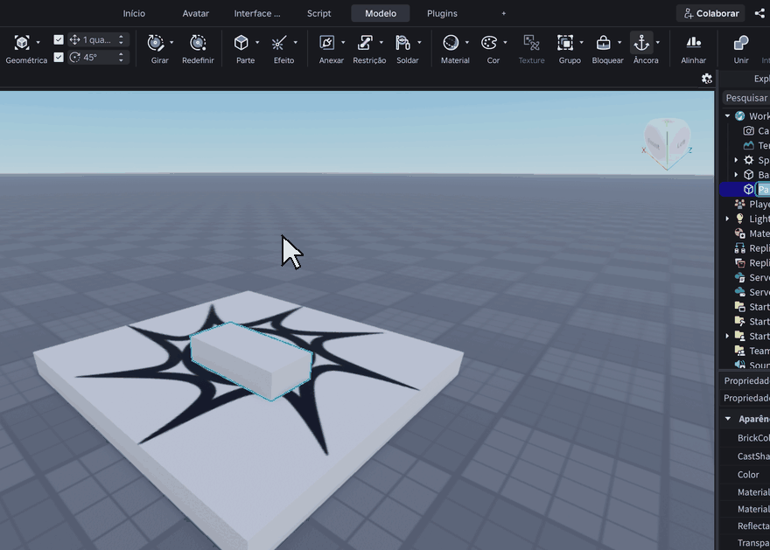
Task: Activate the Girar rotate tool
Action: click(x=156, y=43)
